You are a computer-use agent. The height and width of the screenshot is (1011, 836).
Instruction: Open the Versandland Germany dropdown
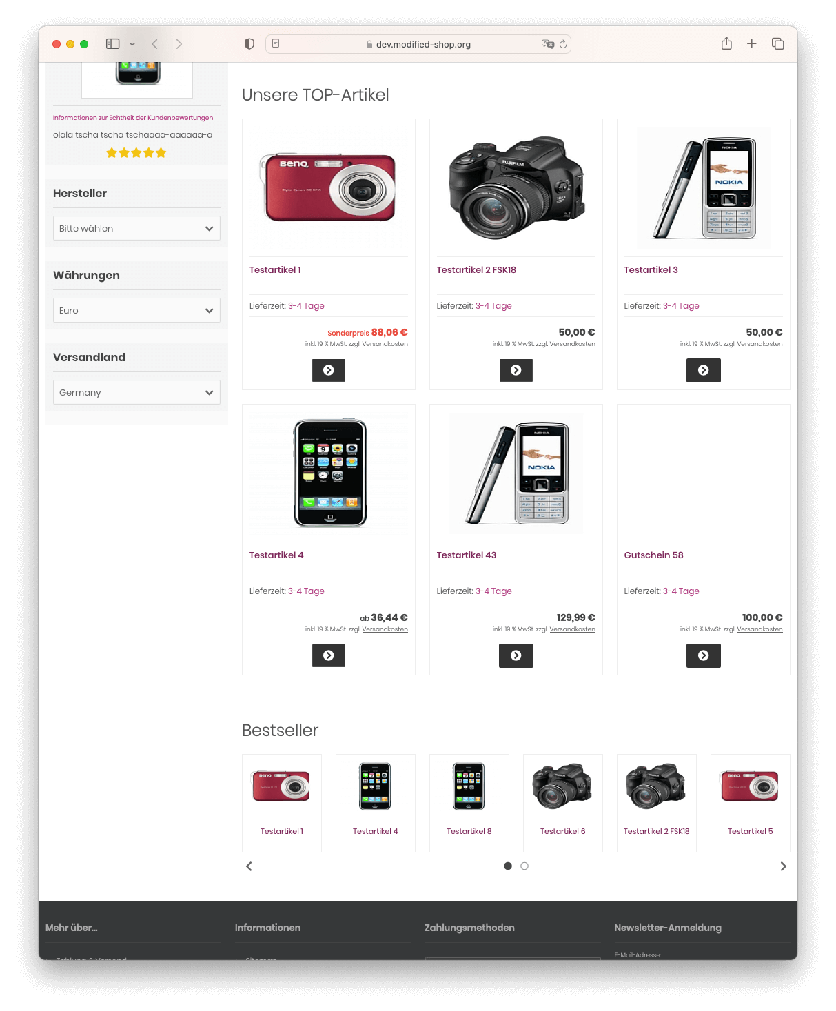pos(136,392)
